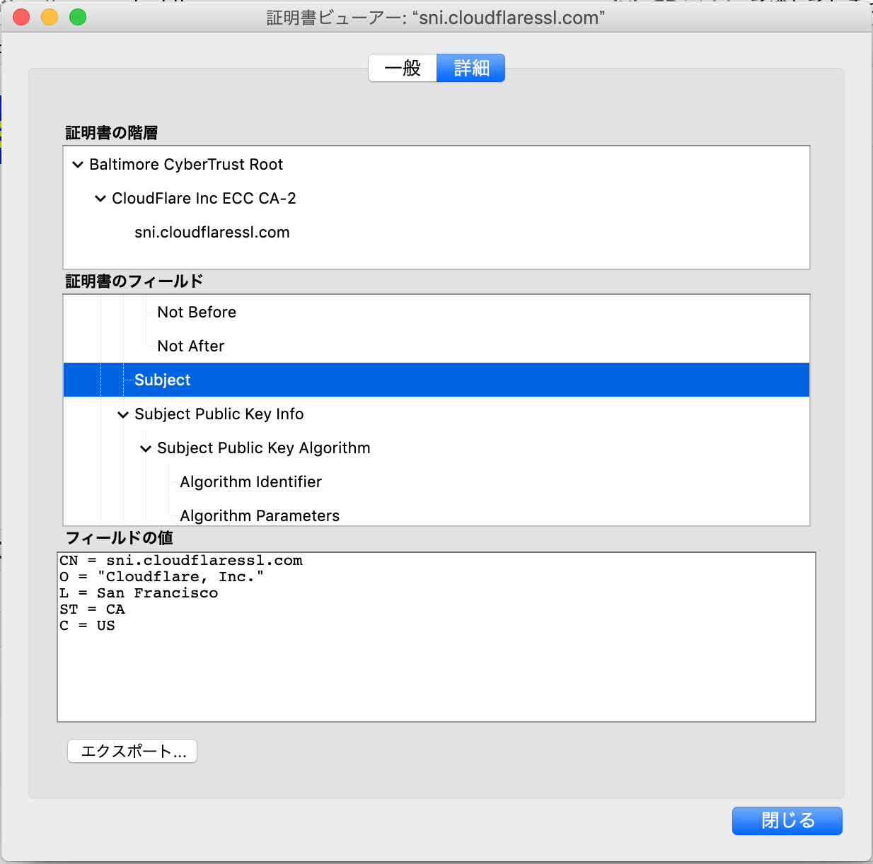Select the Algorithm Identifier field

coord(251,482)
